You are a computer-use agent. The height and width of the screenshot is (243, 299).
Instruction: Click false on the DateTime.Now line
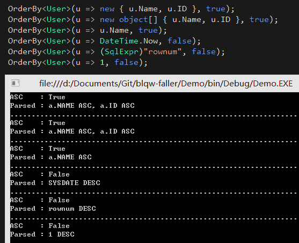(x=179, y=41)
